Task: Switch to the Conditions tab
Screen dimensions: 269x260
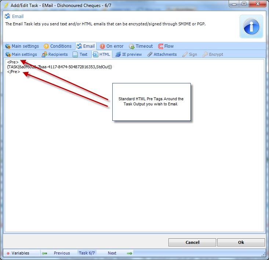Action: (58, 46)
